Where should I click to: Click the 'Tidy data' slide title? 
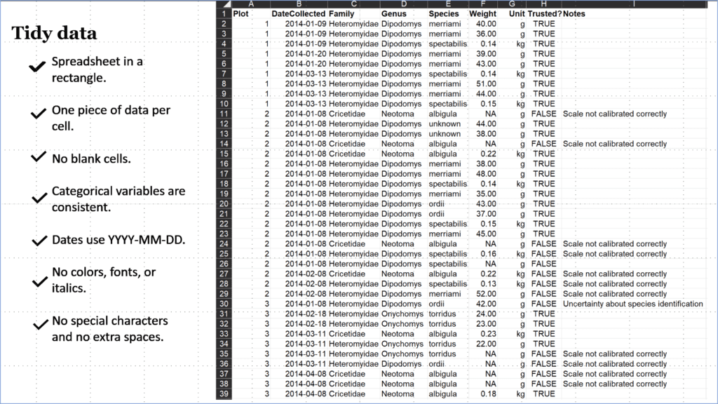pos(54,33)
